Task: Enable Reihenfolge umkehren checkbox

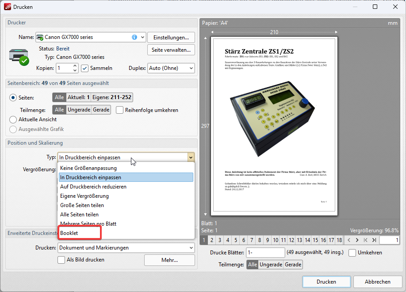Action: coord(119,110)
